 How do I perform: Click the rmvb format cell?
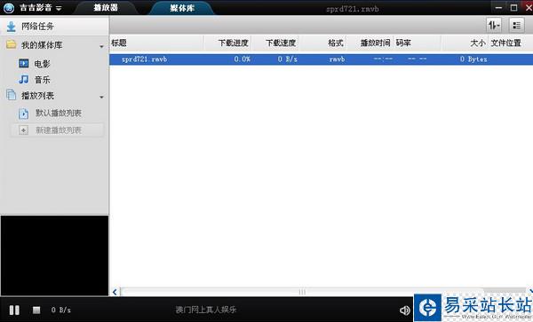[x=337, y=59]
